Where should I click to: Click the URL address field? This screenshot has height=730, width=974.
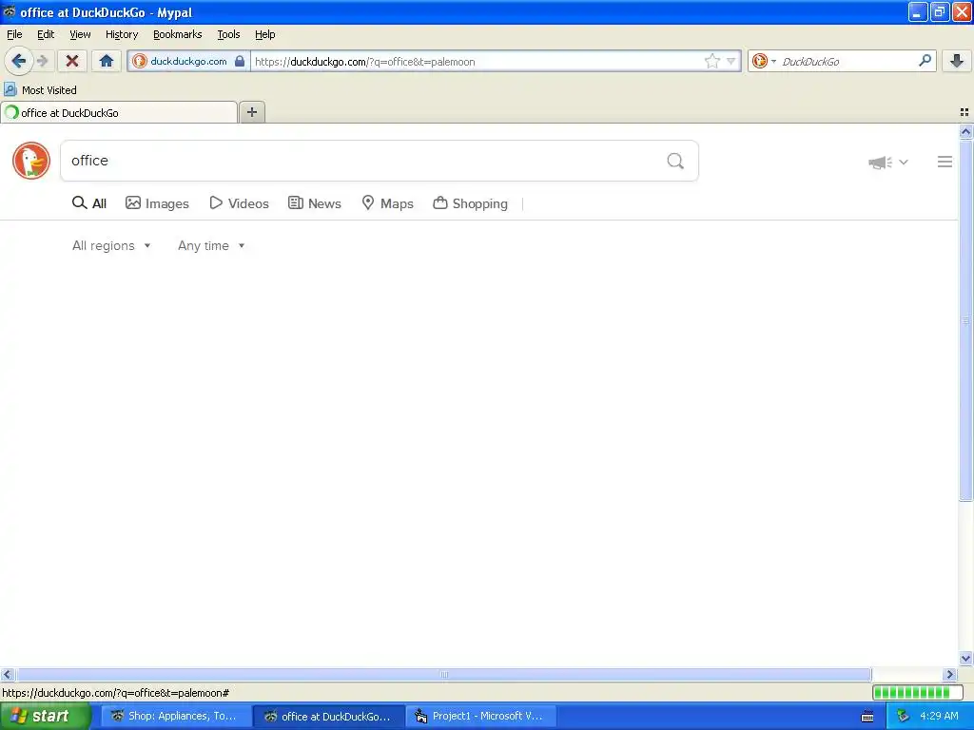[477, 62]
